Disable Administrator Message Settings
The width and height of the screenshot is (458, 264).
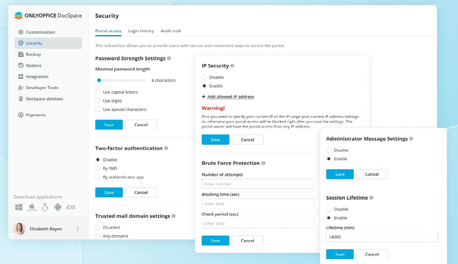[x=329, y=150]
